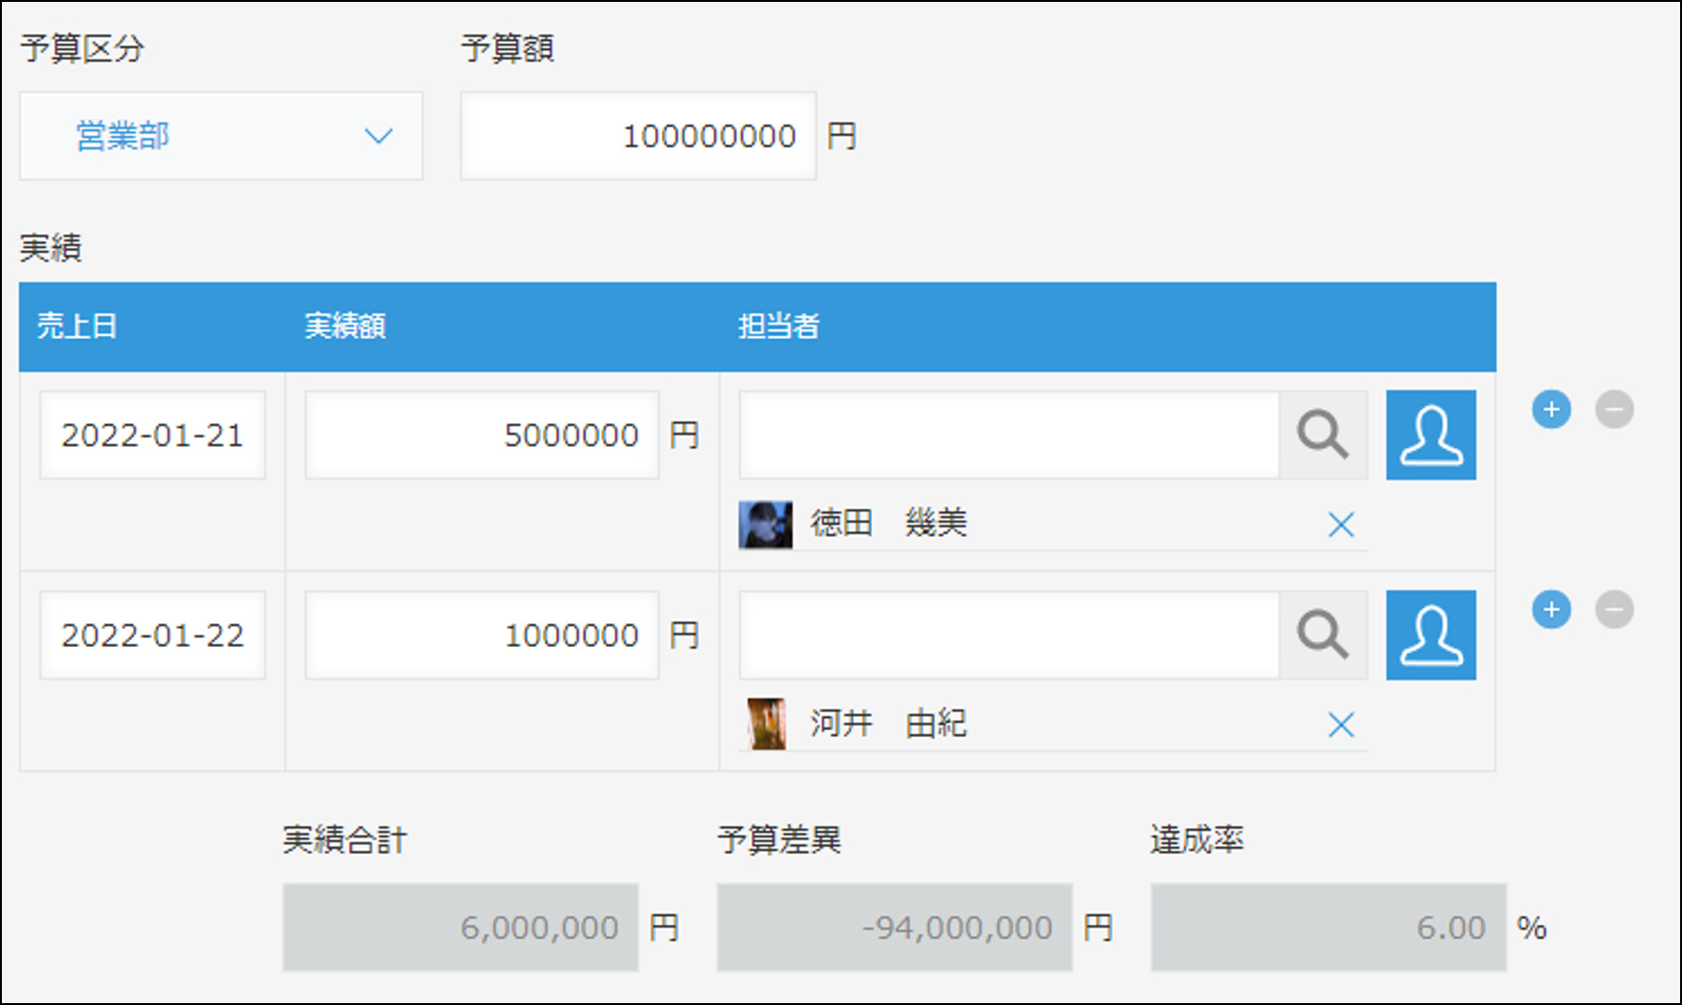This screenshot has height=1005, width=1682.
Task: Delete the 2022-01-21 row with the minus button
Action: [x=1614, y=410]
